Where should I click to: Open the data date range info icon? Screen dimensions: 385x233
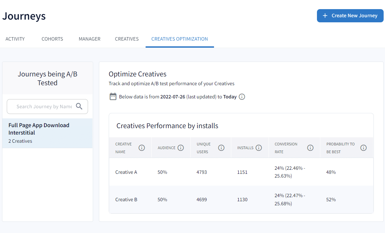[242, 97]
